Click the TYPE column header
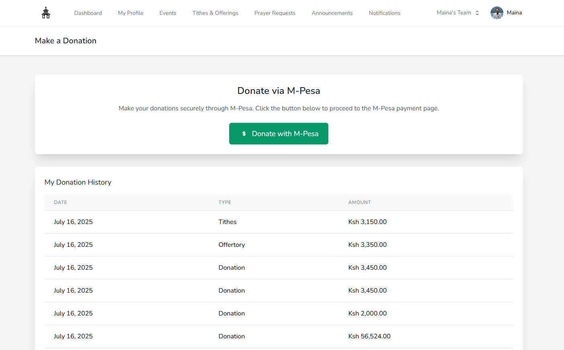 (x=225, y=202)
